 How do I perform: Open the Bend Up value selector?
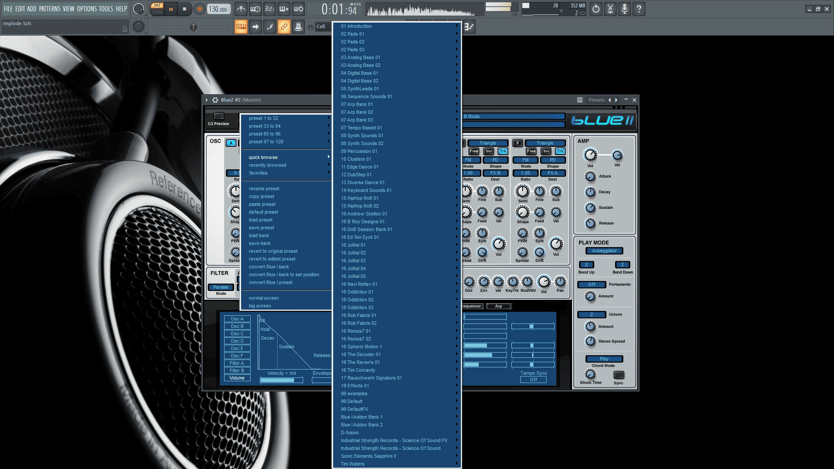pyautogui.click(x=586, y=264)
